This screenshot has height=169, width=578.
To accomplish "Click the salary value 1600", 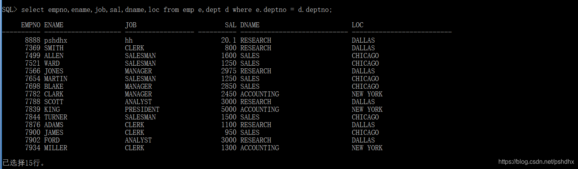I will [x=229, y=56].
